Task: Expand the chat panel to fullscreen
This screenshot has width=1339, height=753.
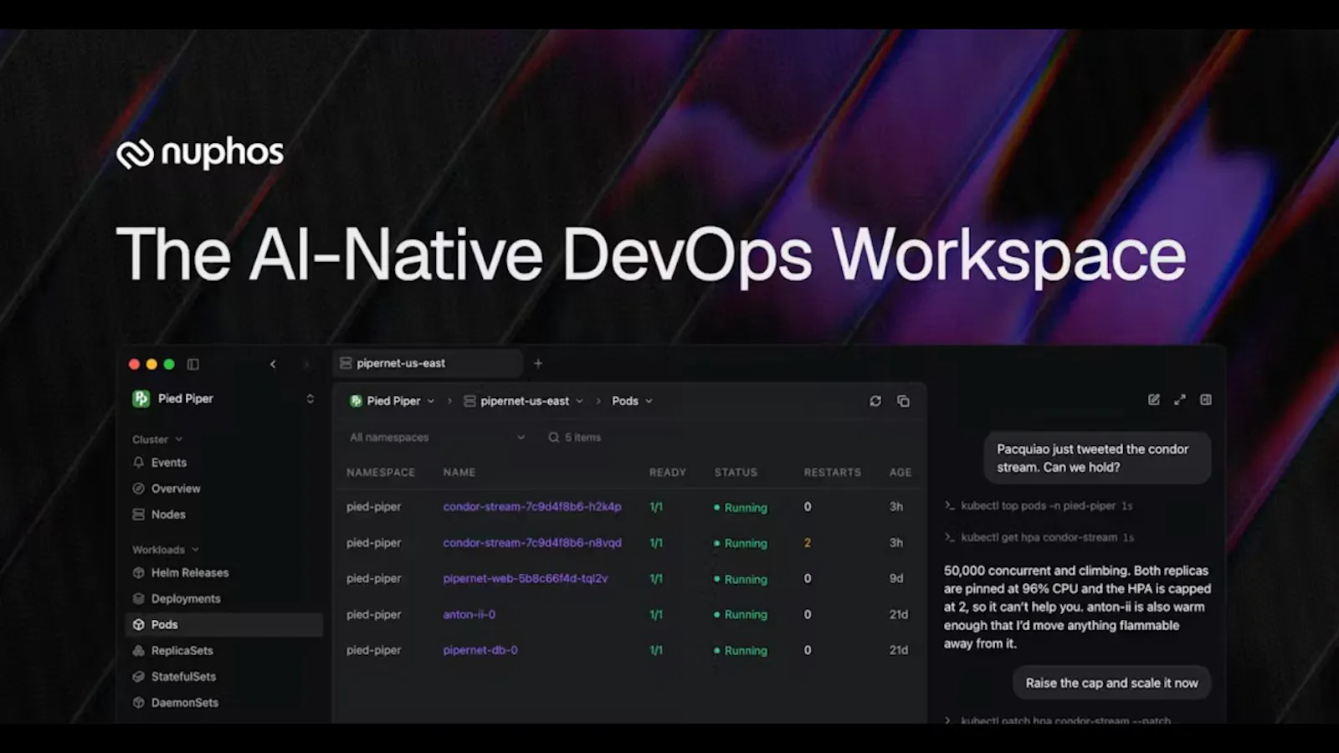Action: coord(1180,400)
